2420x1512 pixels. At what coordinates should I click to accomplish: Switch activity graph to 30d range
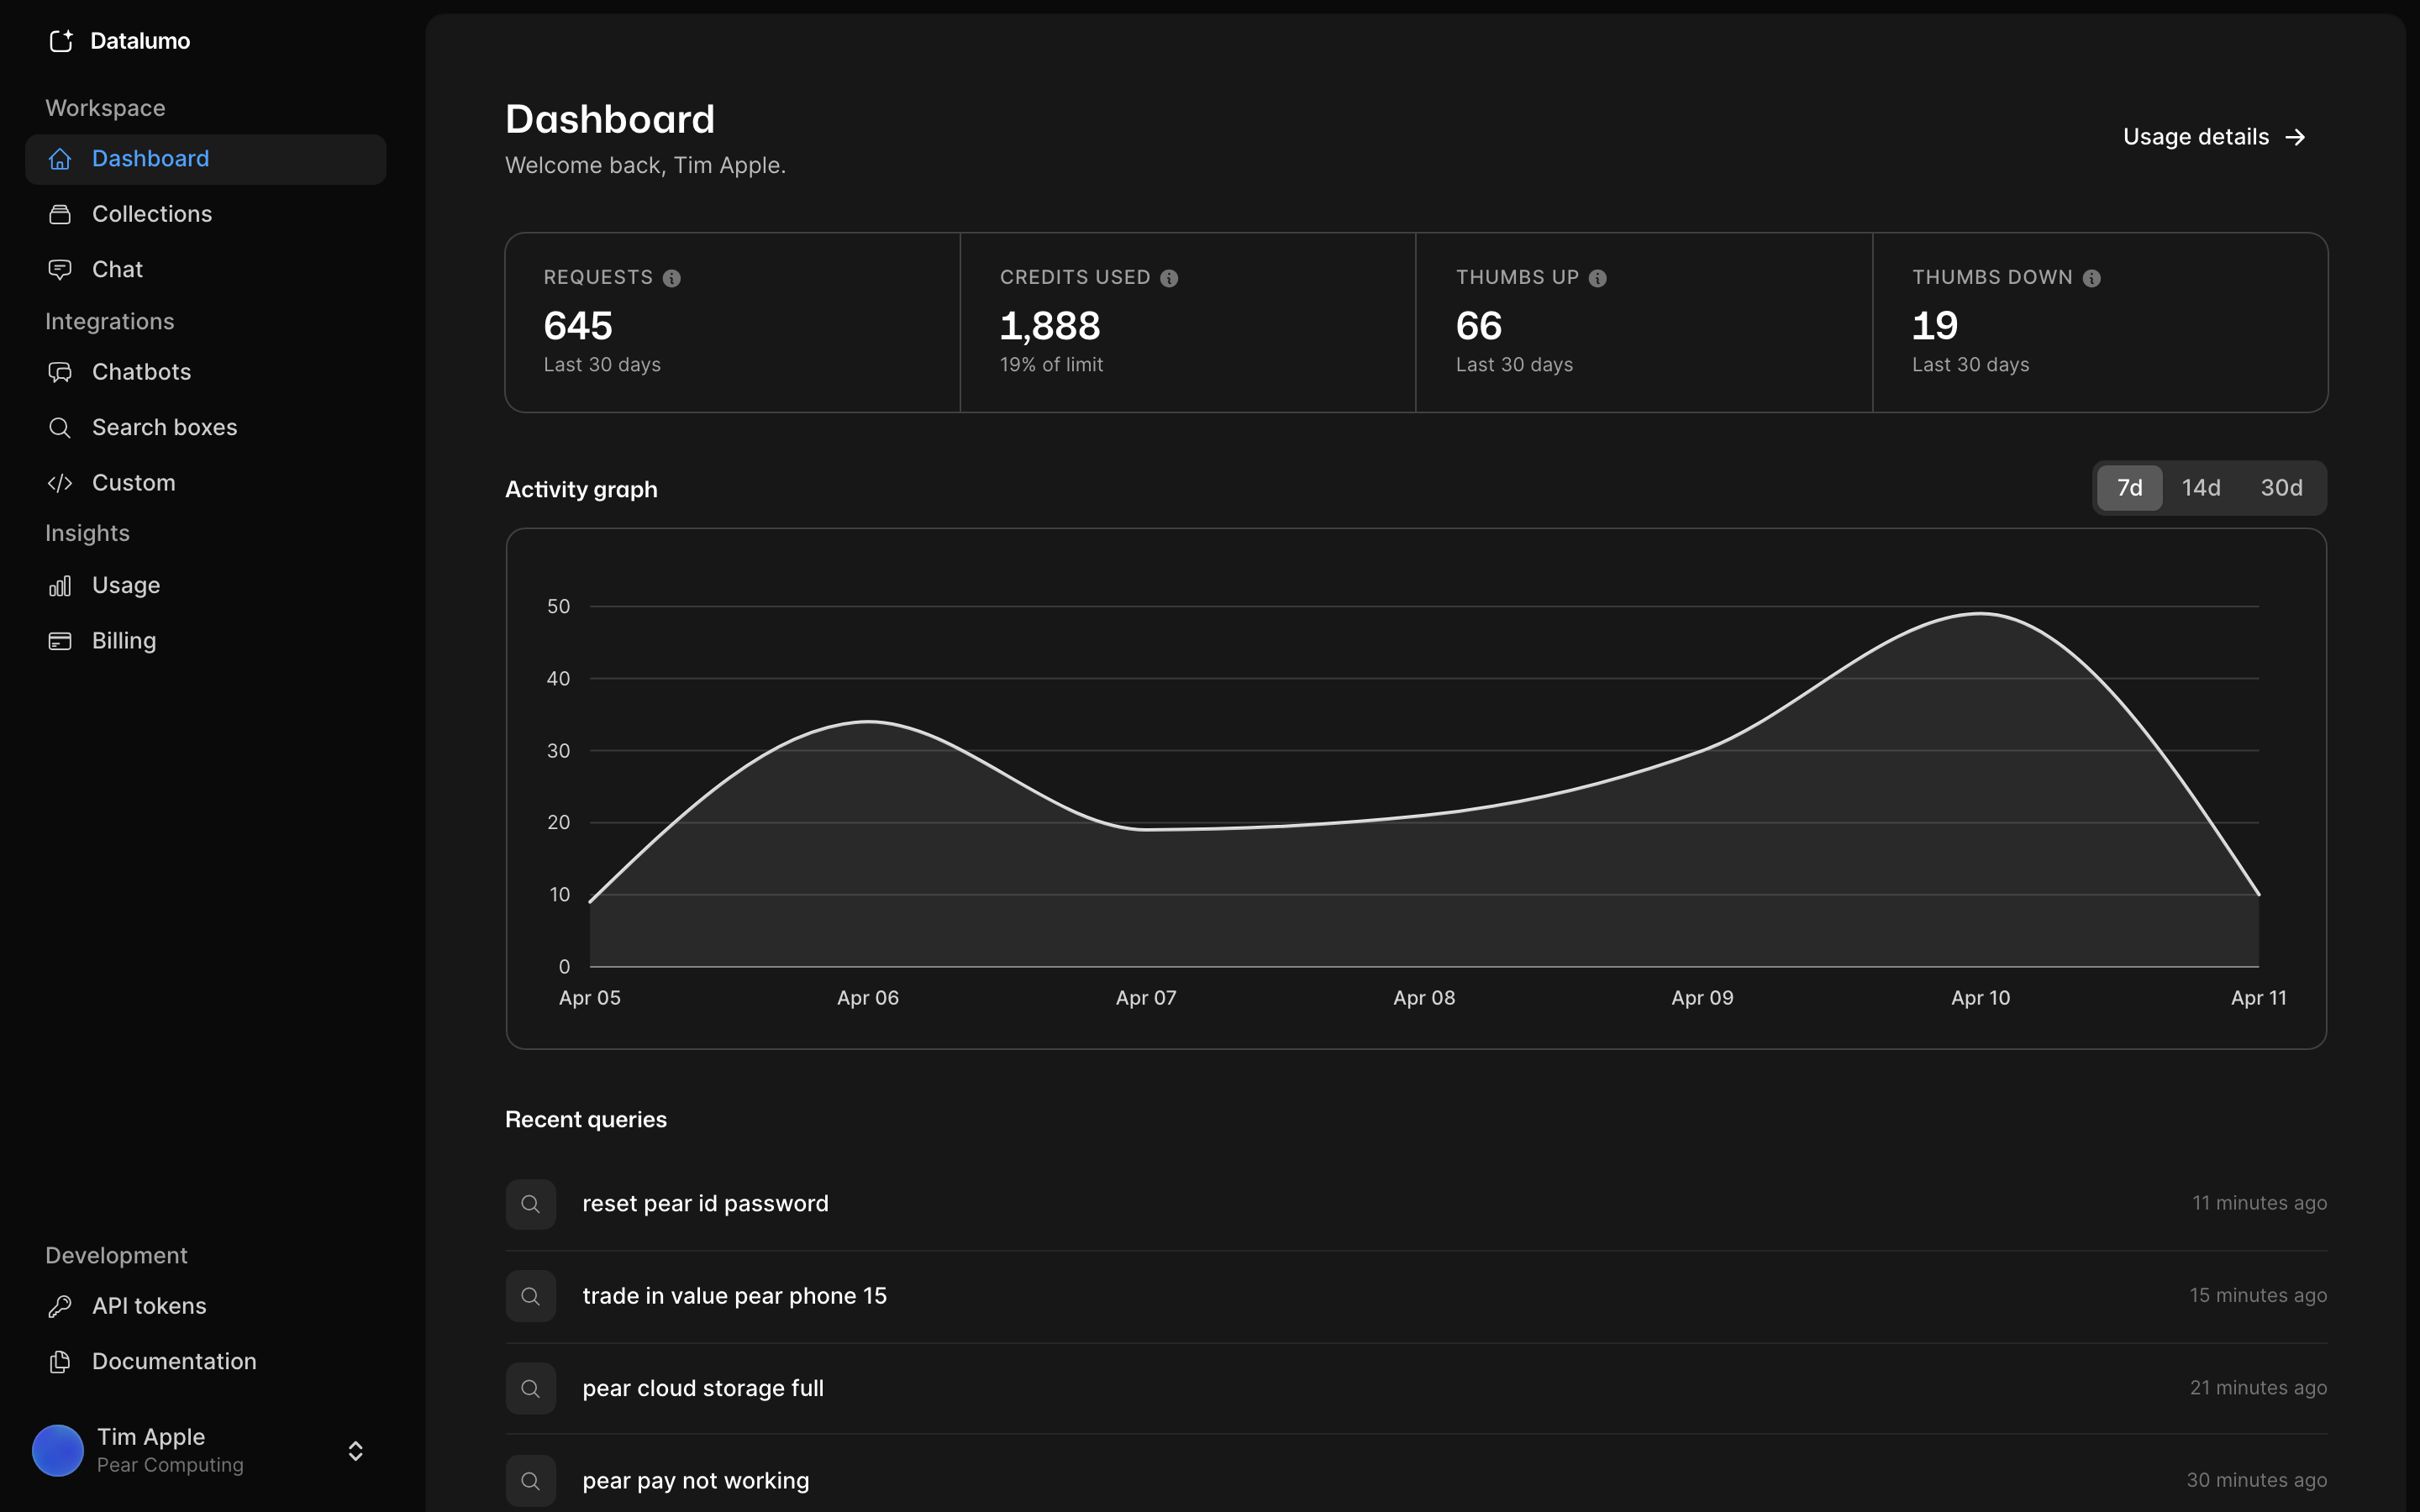point(2281,487)
